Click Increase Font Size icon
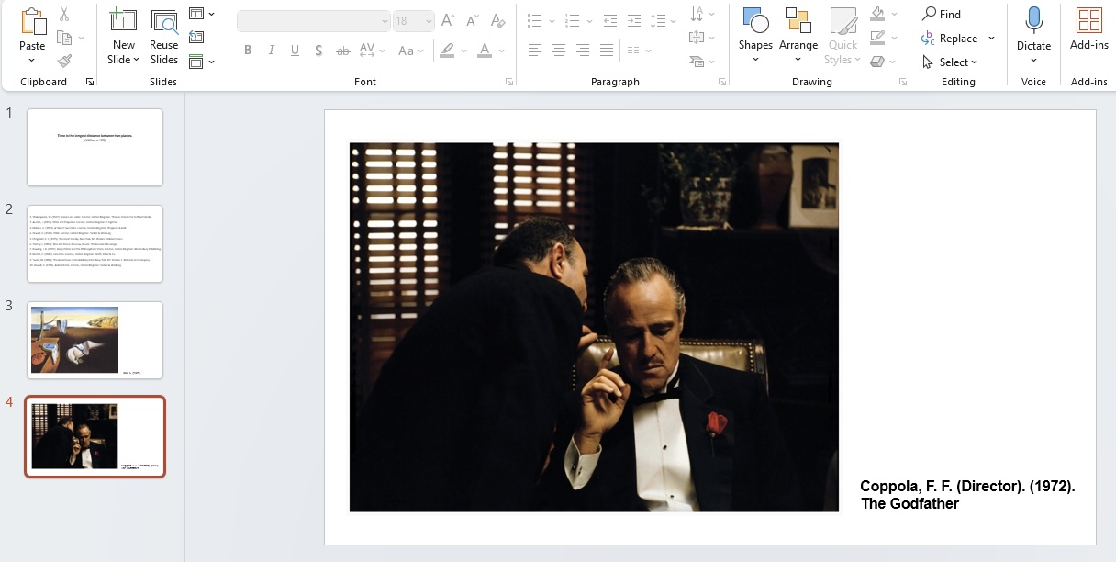Viewport: 1116px width, 562px height. [x=449, y=20]
